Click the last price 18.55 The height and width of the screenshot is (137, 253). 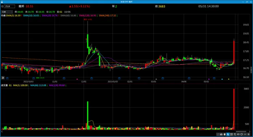point(29,6)
